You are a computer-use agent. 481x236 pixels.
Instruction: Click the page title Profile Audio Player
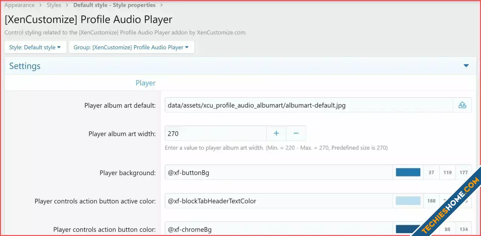(88, 20)
